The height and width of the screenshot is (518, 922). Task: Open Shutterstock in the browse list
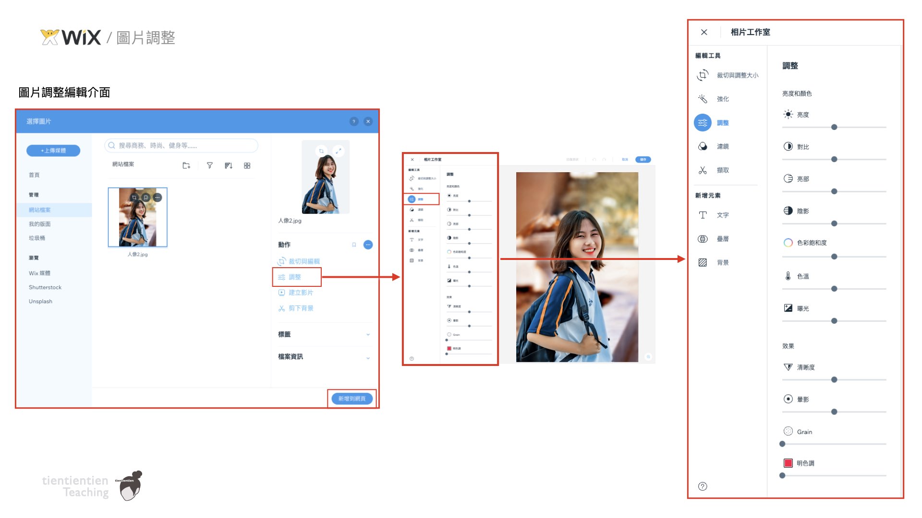tap(45, 287)
